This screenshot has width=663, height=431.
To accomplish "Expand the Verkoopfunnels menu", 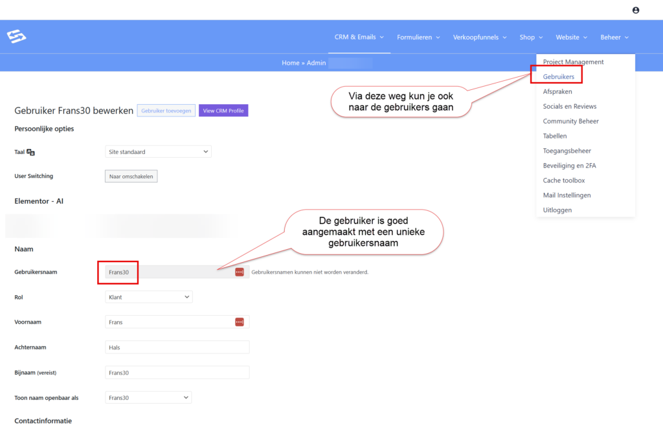I will click(x=479, y=37).
